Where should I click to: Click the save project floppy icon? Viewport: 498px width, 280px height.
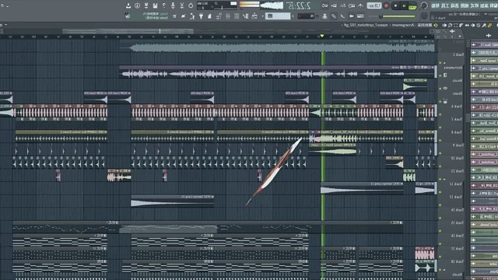156,5
